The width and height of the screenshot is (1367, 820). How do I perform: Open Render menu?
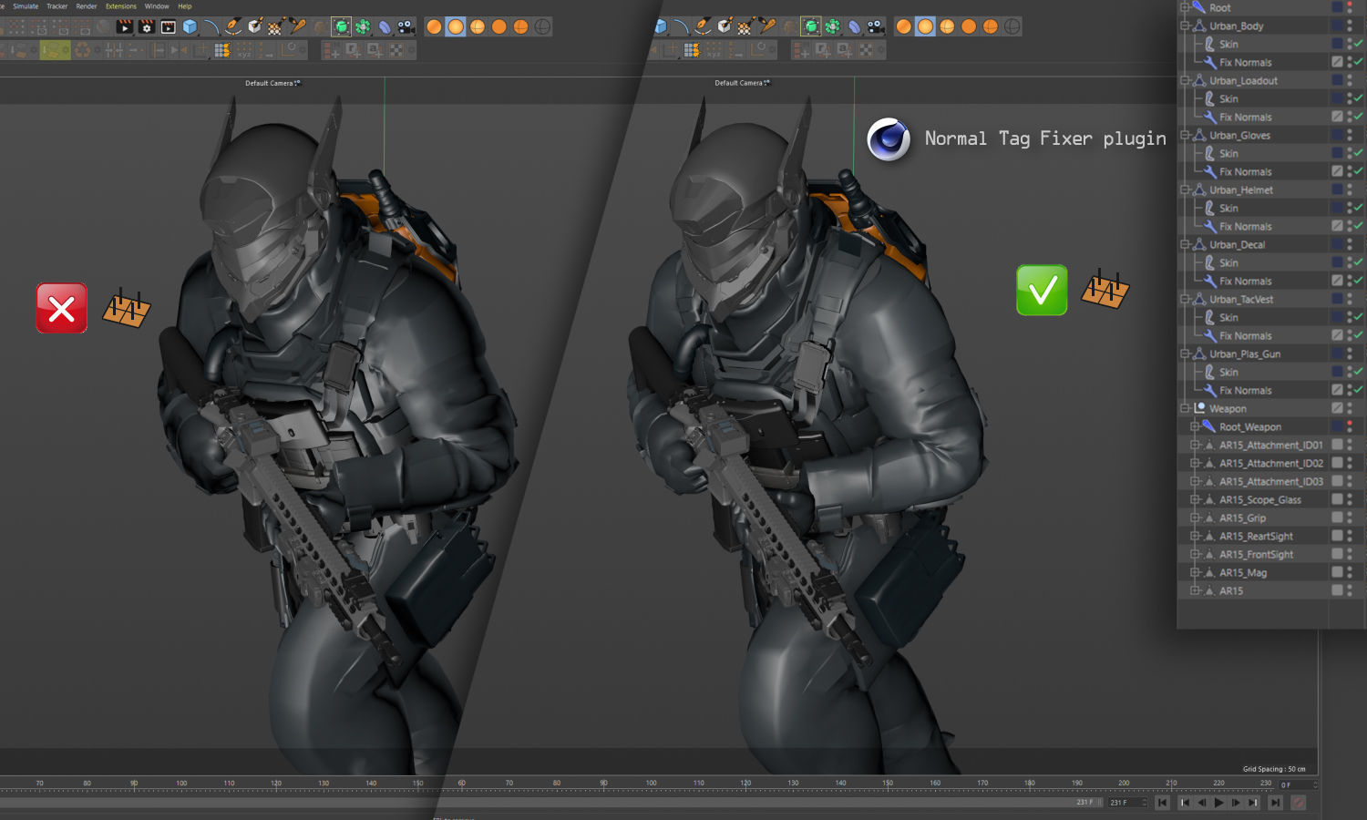[87, 6]
